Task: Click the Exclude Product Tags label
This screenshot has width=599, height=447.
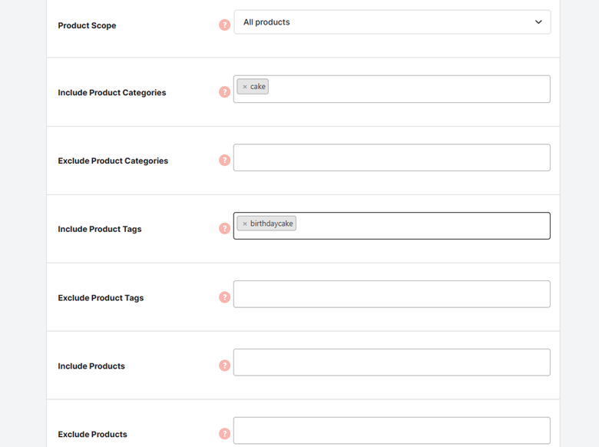Action: point(101,298)
